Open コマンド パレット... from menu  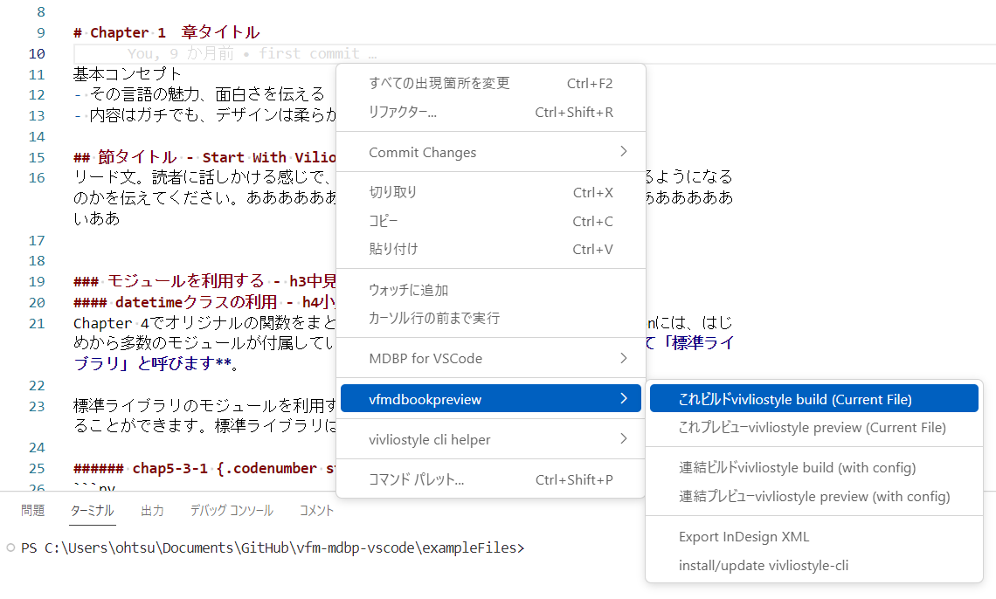[490, 479]
